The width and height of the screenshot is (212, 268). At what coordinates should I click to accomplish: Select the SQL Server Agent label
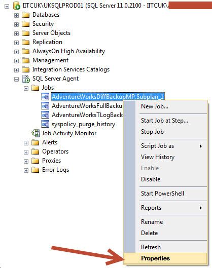(56, 79)
